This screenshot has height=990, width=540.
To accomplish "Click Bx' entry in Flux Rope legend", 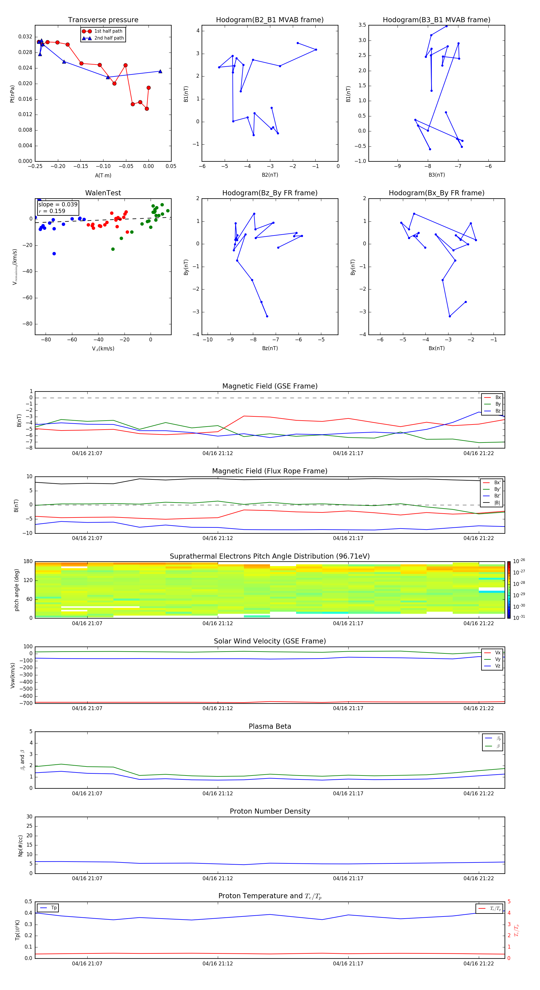I will click(x=492, y=483).
